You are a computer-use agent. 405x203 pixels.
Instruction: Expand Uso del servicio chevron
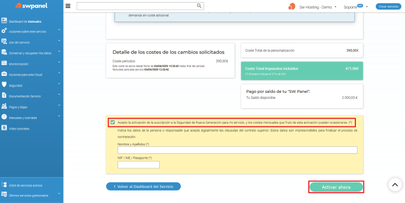[x=59, y=41]
